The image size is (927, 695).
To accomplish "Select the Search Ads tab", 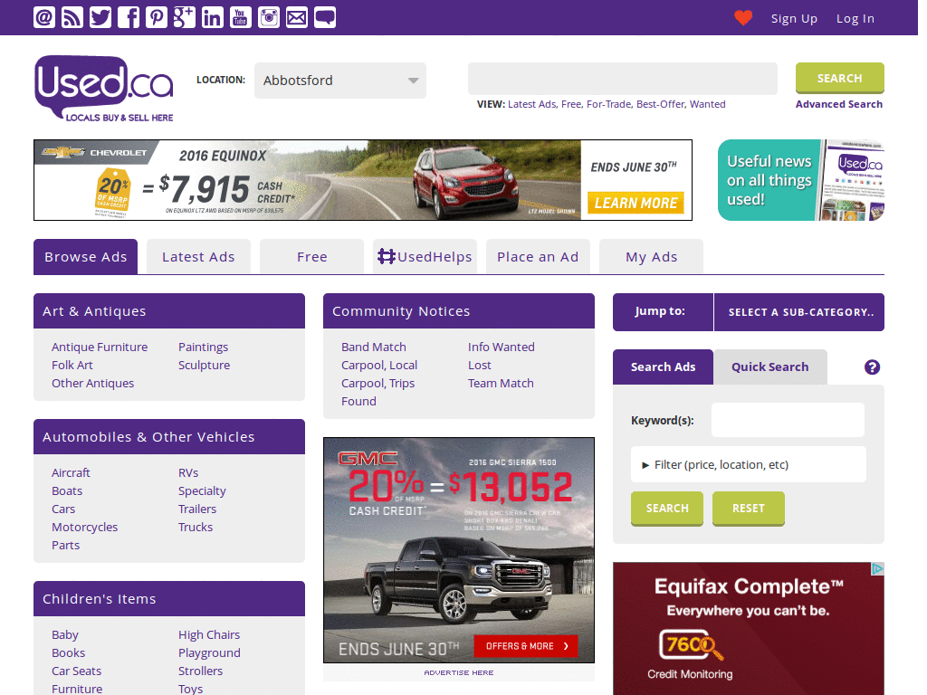I will tap(663, 367).
